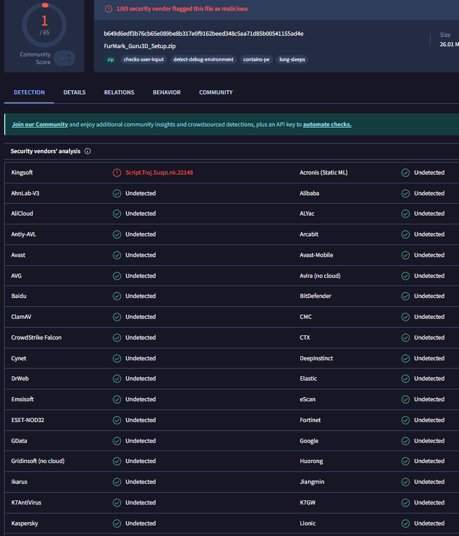Follow the Join our Community link
This screenshot has height=536, width=459.
(x=40, y=125)
